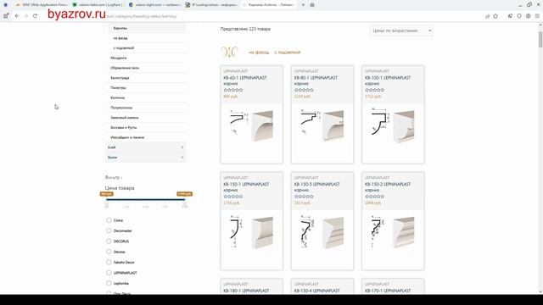Screen dimensions: 543x305
Task: Select the Decomaster brand filter
Action: point(109,230)
